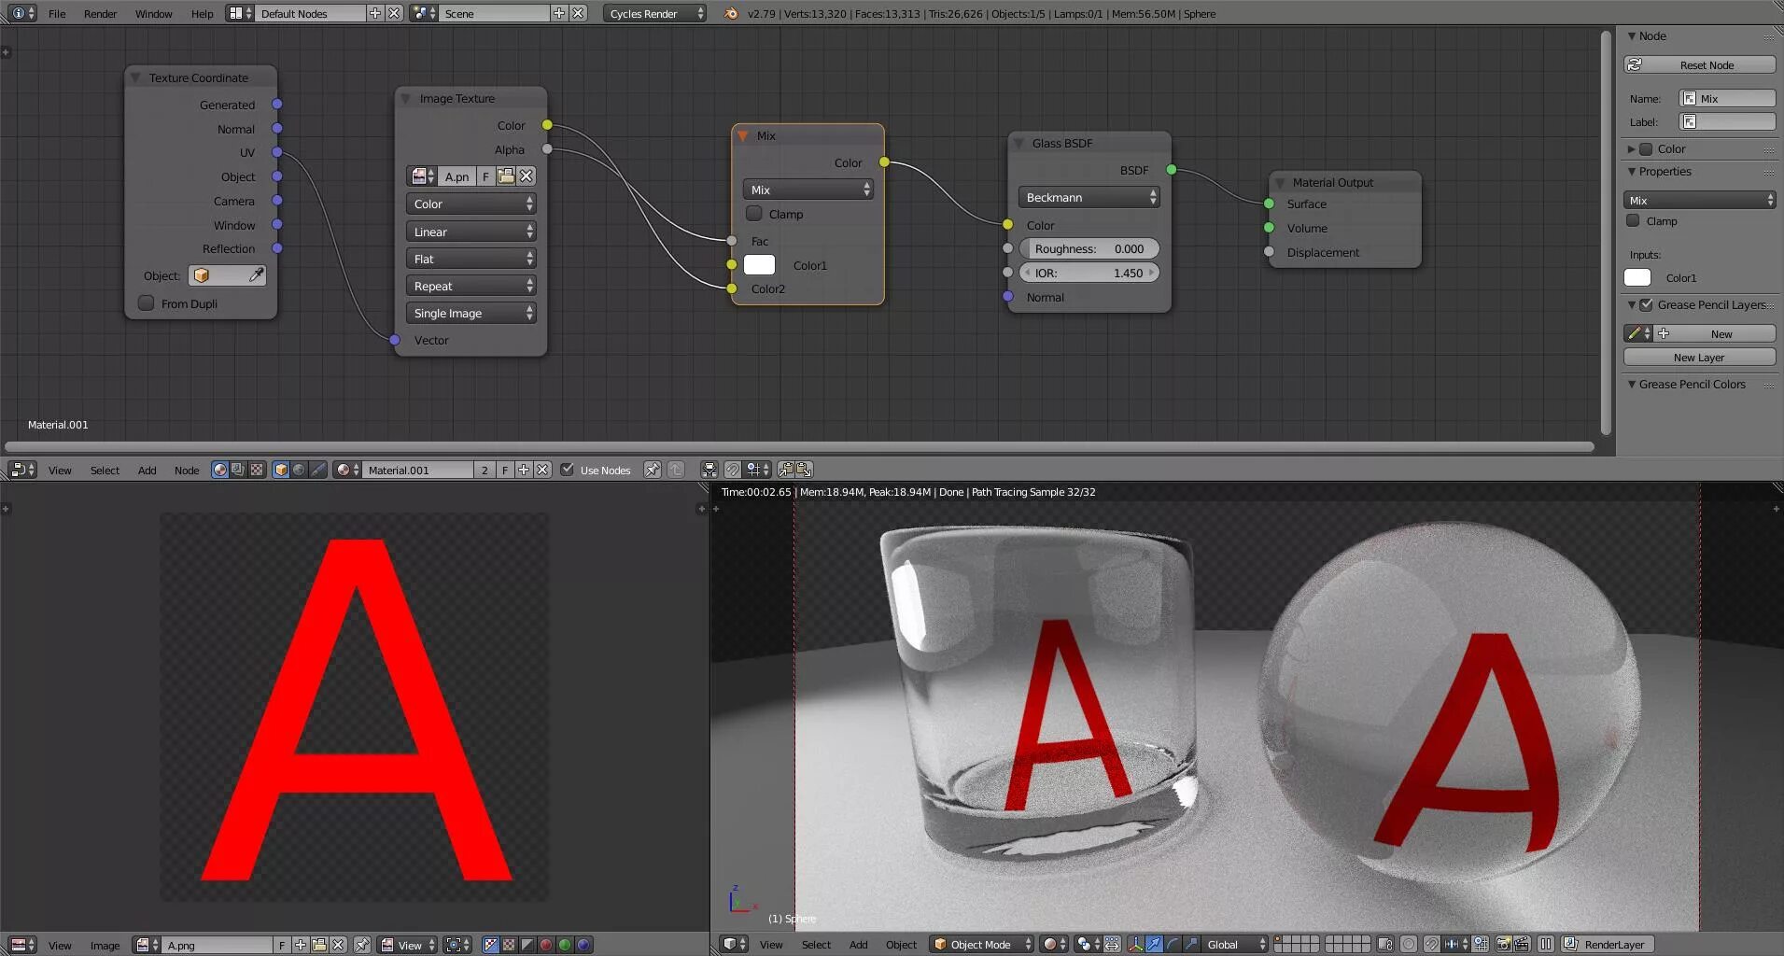The image size is (1784, 956).
Task: Pin the image in image editor
Action: [361, 945]
